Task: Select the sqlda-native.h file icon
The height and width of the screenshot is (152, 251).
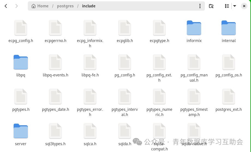Action: pyautogui.click(x=194, y=131)
